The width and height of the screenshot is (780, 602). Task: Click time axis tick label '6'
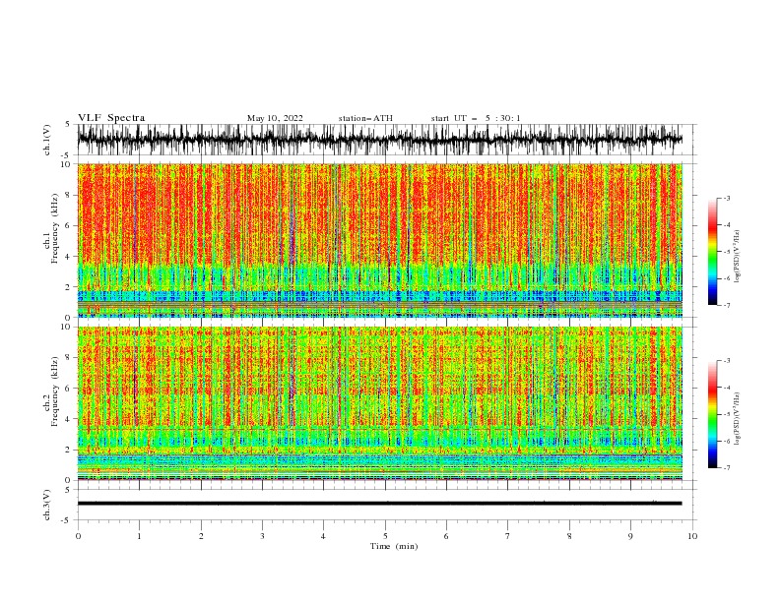446,536
